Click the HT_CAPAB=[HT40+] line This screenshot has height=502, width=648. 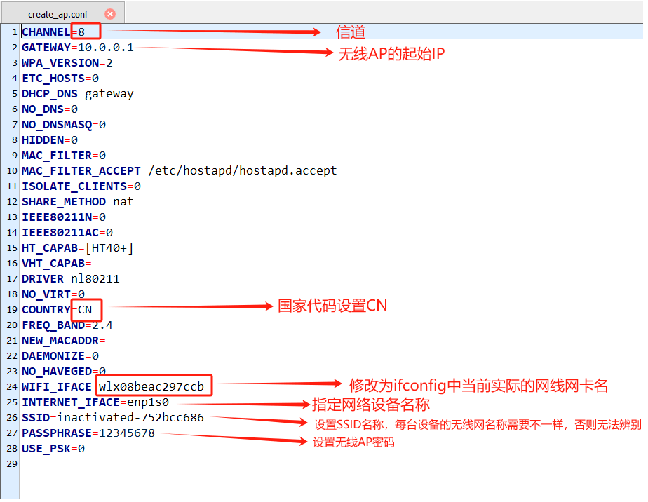78,248
